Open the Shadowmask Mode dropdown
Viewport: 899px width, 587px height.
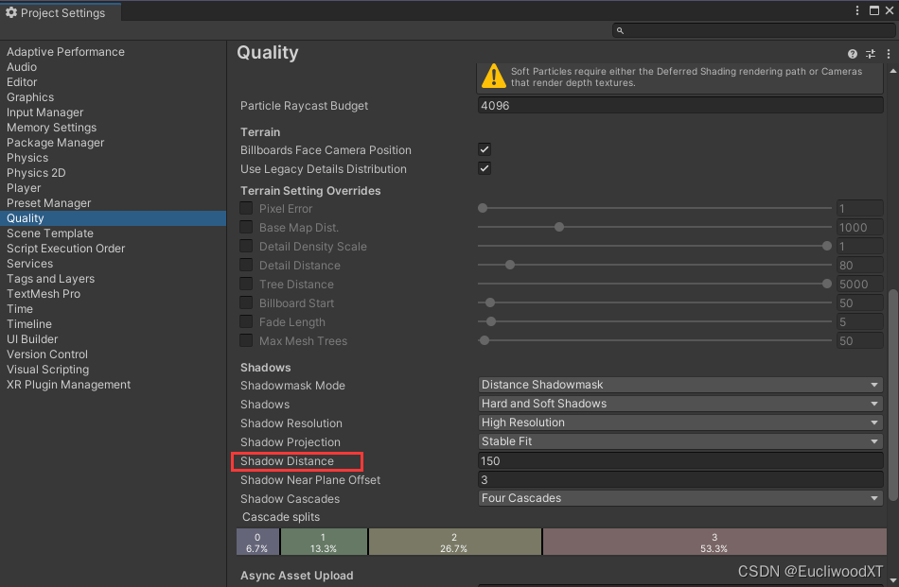[680, 385]
